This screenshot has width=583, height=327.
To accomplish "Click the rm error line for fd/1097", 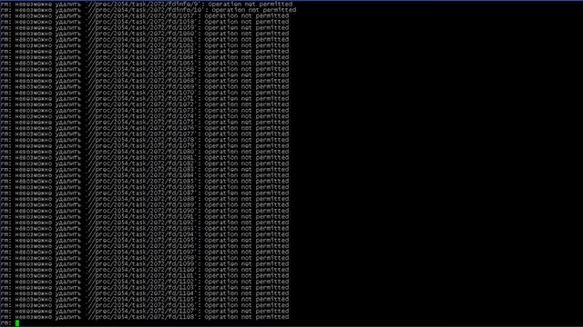I will click(x=144, y=253).
